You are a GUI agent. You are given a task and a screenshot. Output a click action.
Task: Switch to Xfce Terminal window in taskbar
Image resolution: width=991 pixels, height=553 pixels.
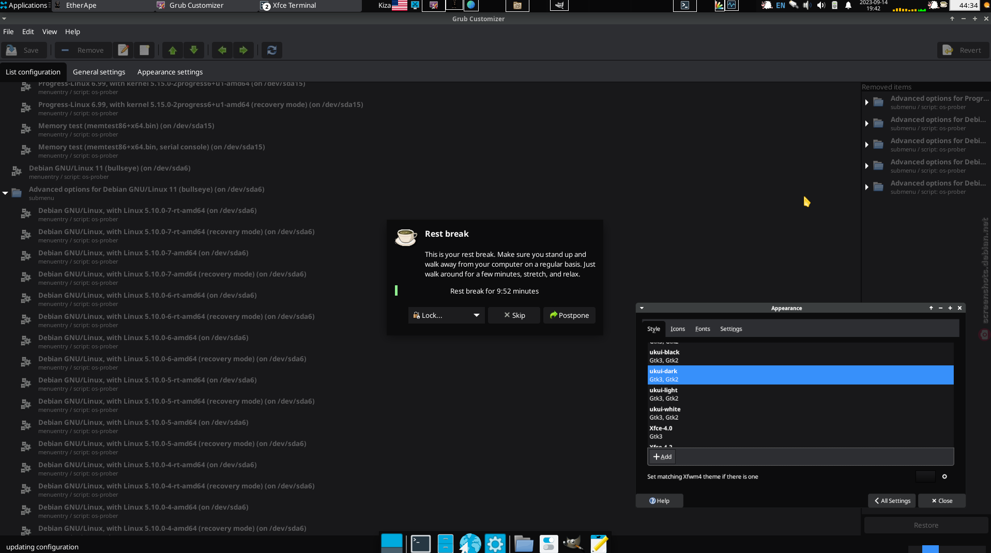click(310, 5)
